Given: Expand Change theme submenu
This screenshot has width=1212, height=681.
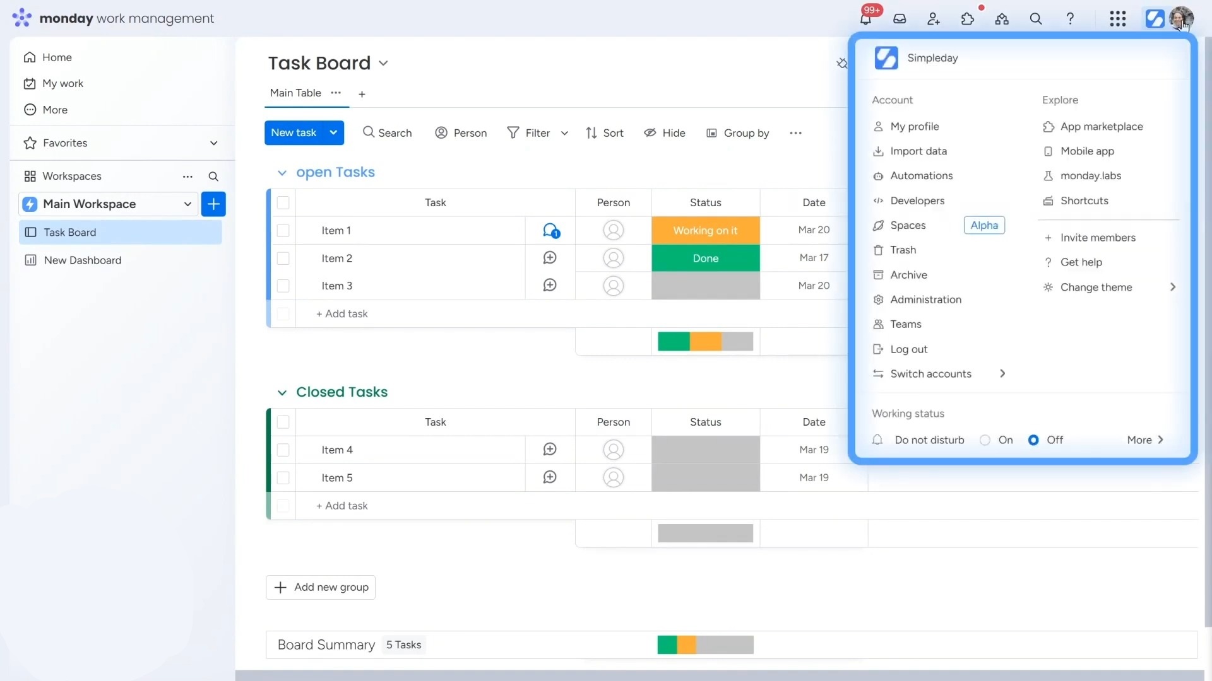Looking at the screenshot, I should 1173,287.
